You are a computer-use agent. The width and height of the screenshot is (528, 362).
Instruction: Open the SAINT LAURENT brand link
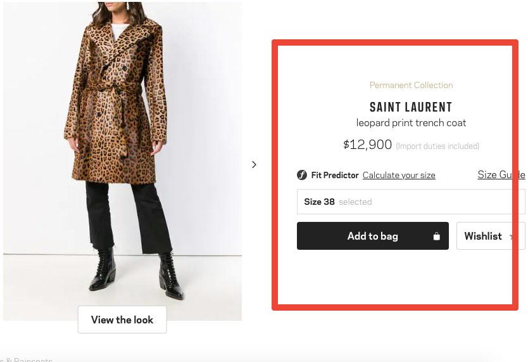point(411,107)
